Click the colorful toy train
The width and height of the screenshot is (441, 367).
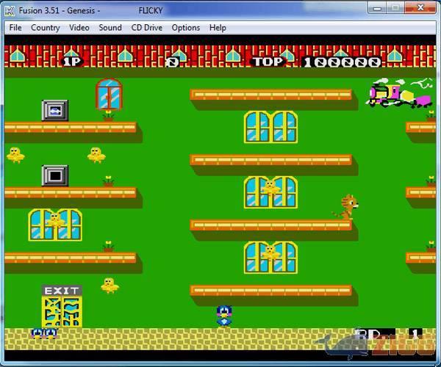pos(399,92)
